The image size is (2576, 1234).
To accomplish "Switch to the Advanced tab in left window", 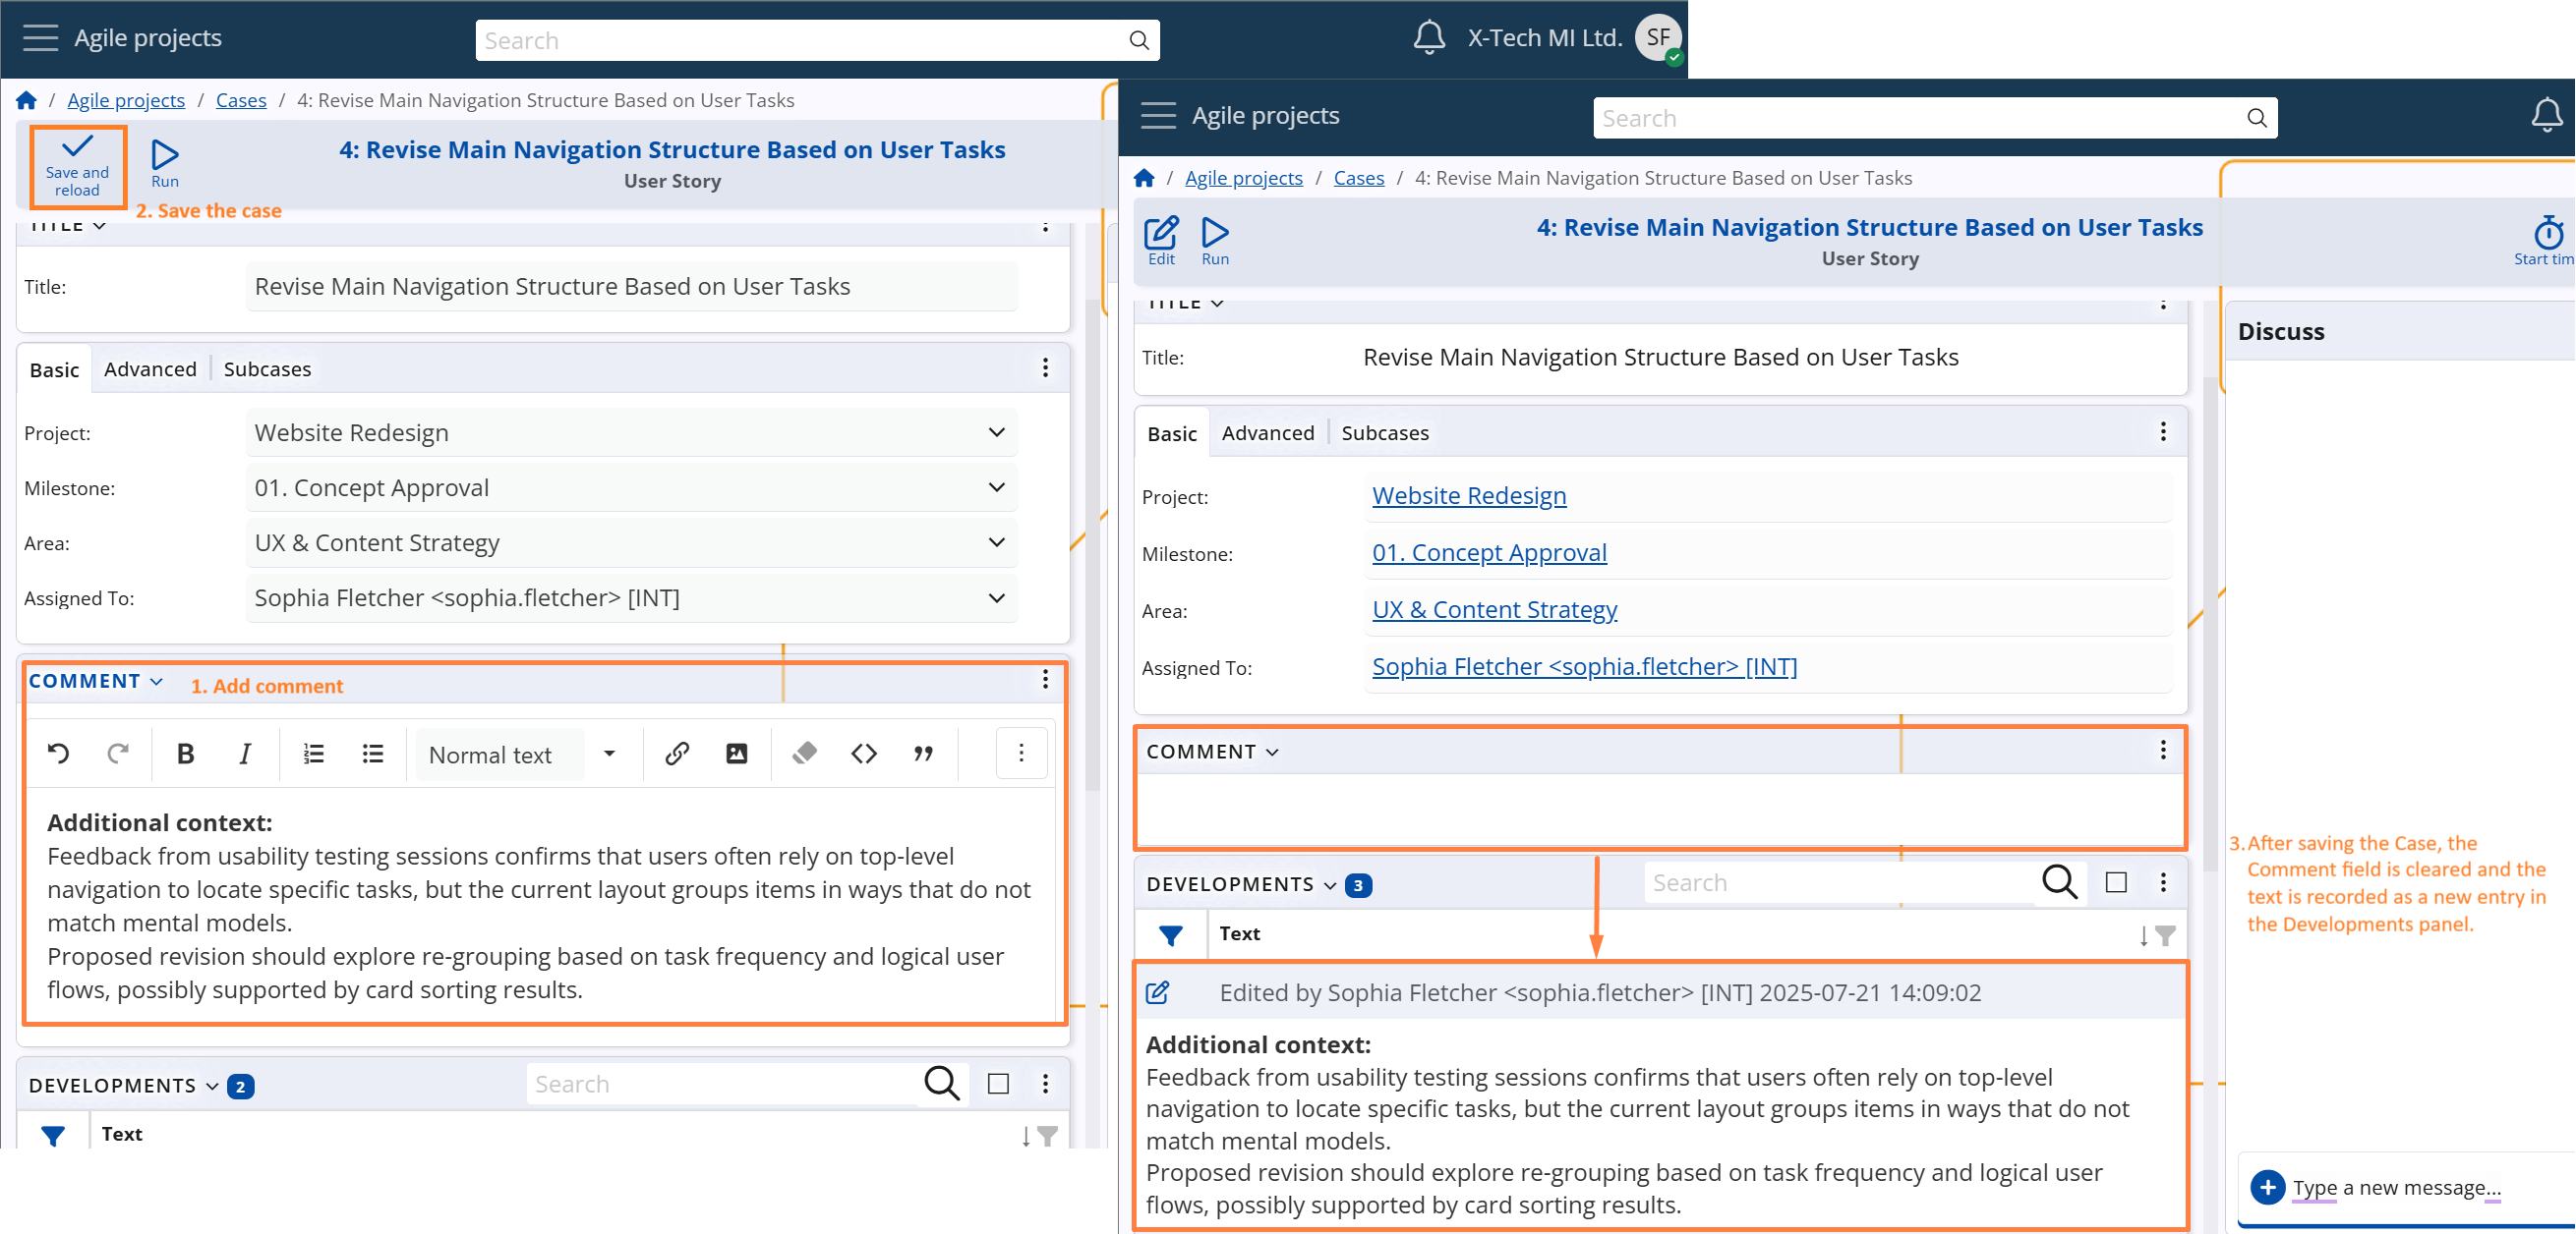I will point(150,368).
